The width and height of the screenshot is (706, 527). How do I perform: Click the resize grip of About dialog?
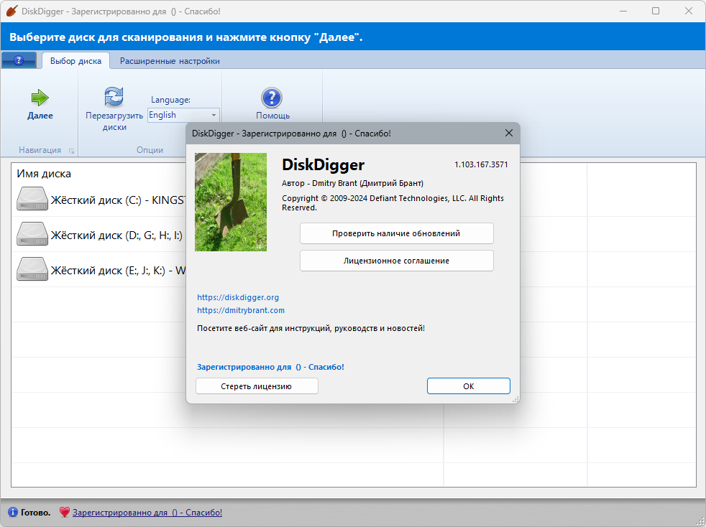(516, 399)
